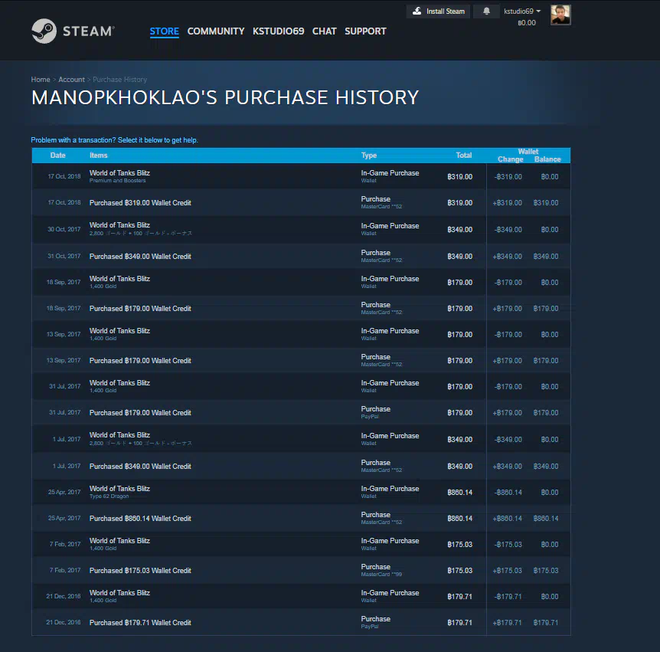
Task: Select the 13 Sep 2017 ฿179.00 Wallet Credit row
Action: 301,361
